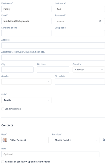Expand the Gender dropdown

(x=26, y=82)
